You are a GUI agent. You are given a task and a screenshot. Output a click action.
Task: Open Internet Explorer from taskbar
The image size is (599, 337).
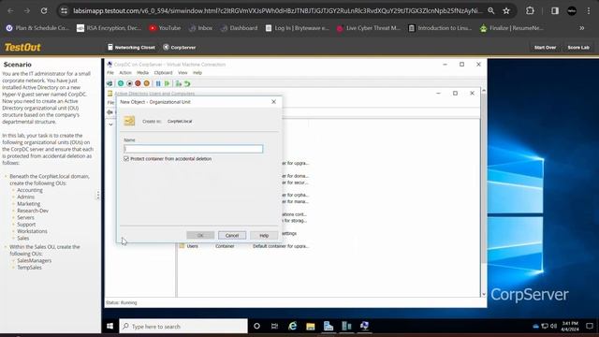click(x=293, y=326)
